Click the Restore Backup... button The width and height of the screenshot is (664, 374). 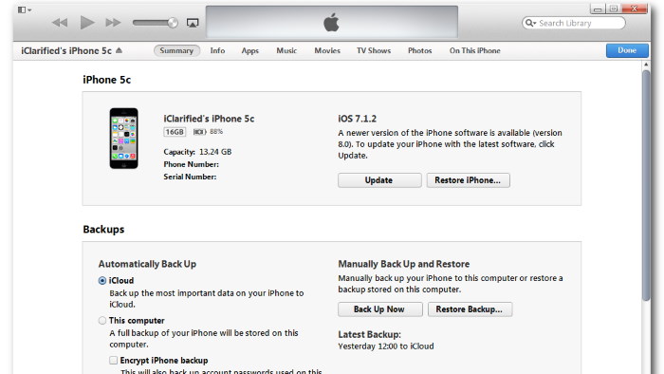click(x=470, y=309)
